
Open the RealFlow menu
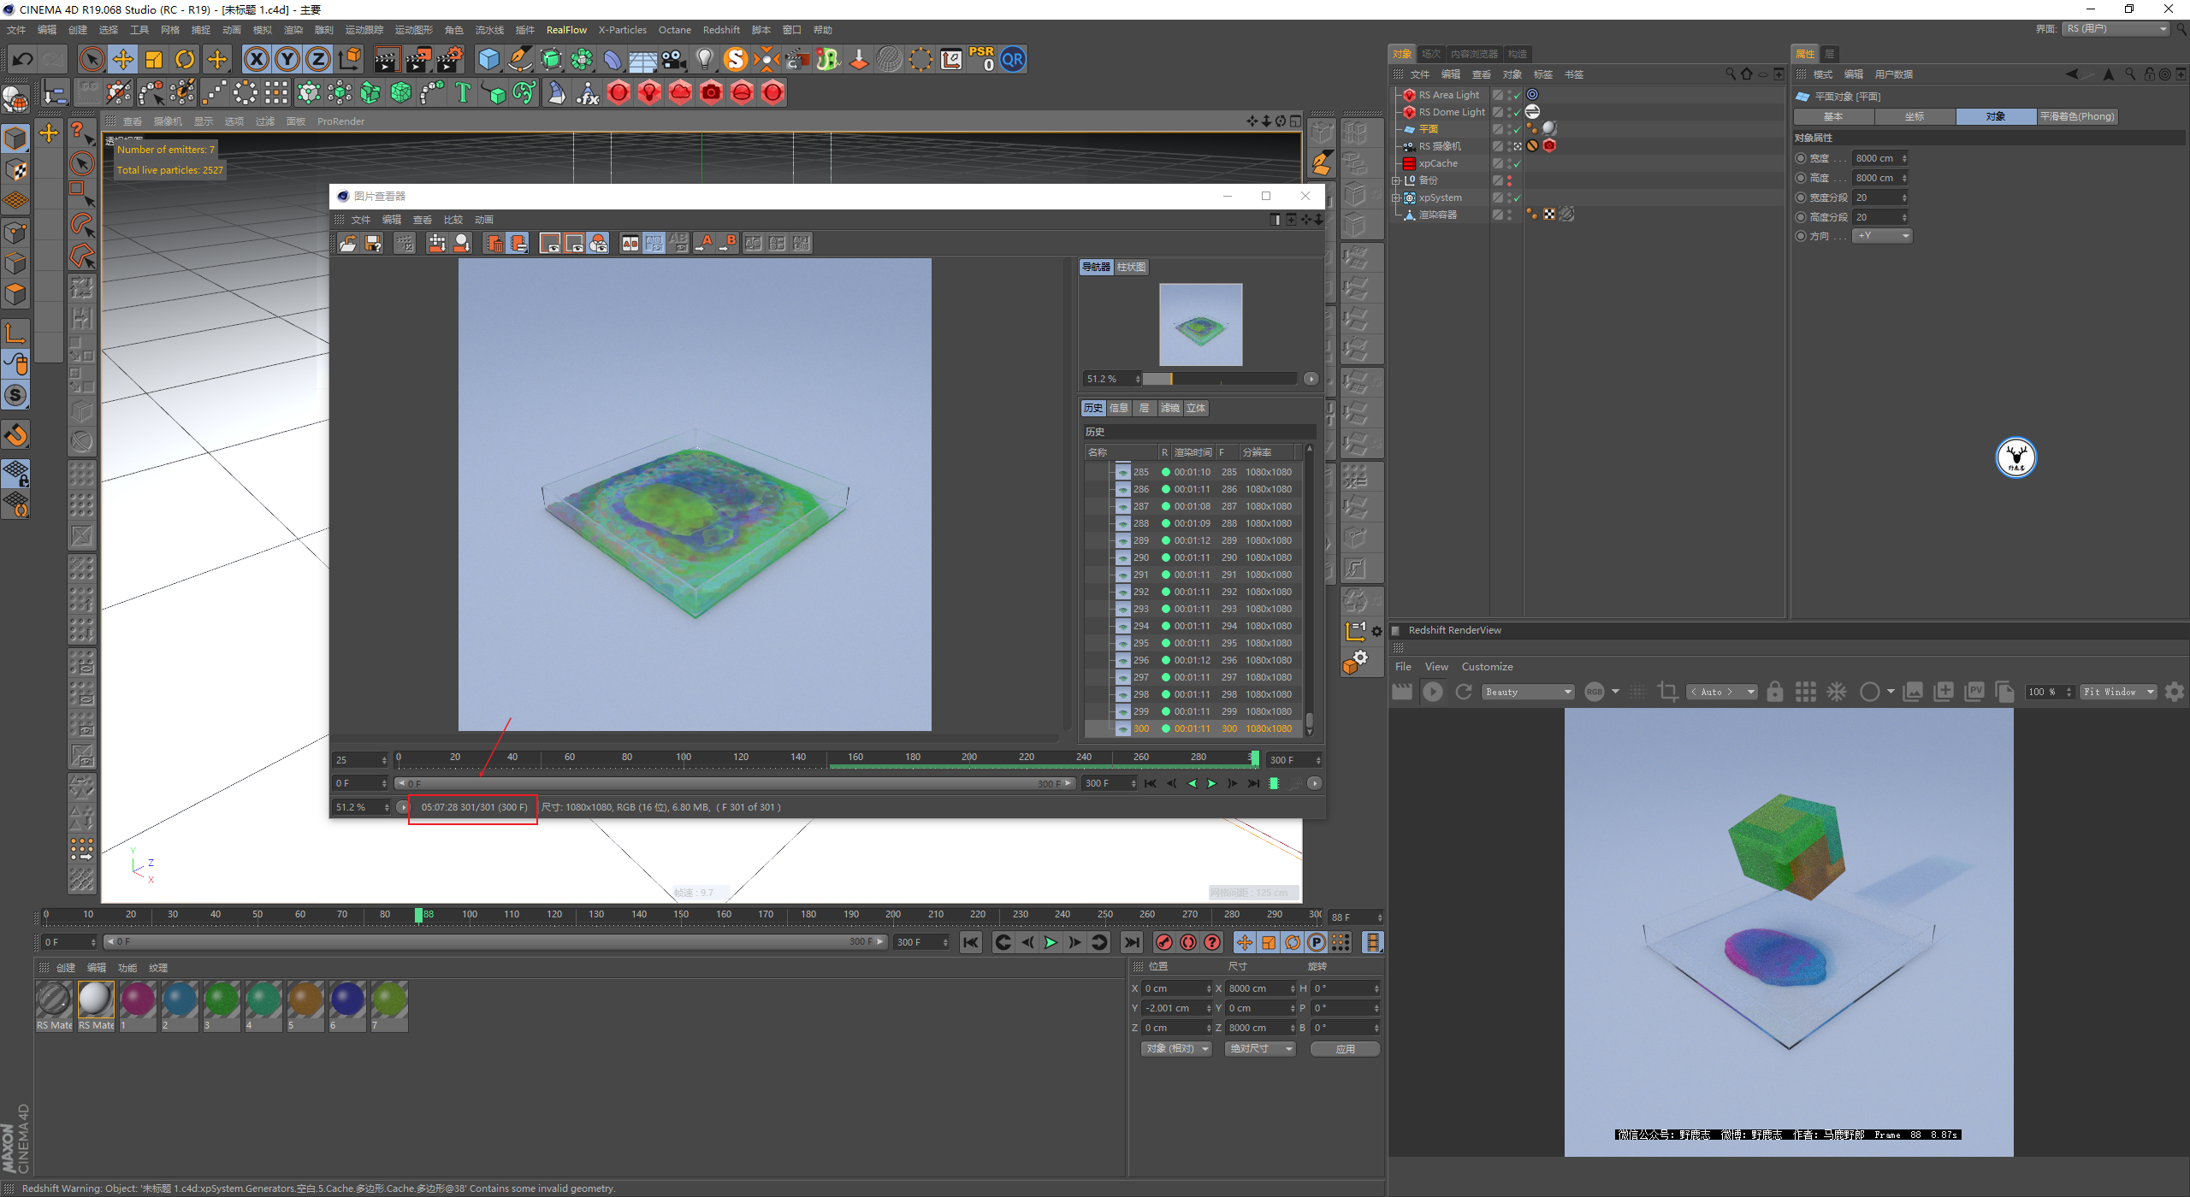click(x=566, y=30)
